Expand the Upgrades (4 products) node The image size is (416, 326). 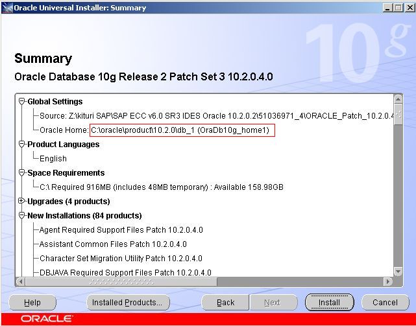(22, 201)
